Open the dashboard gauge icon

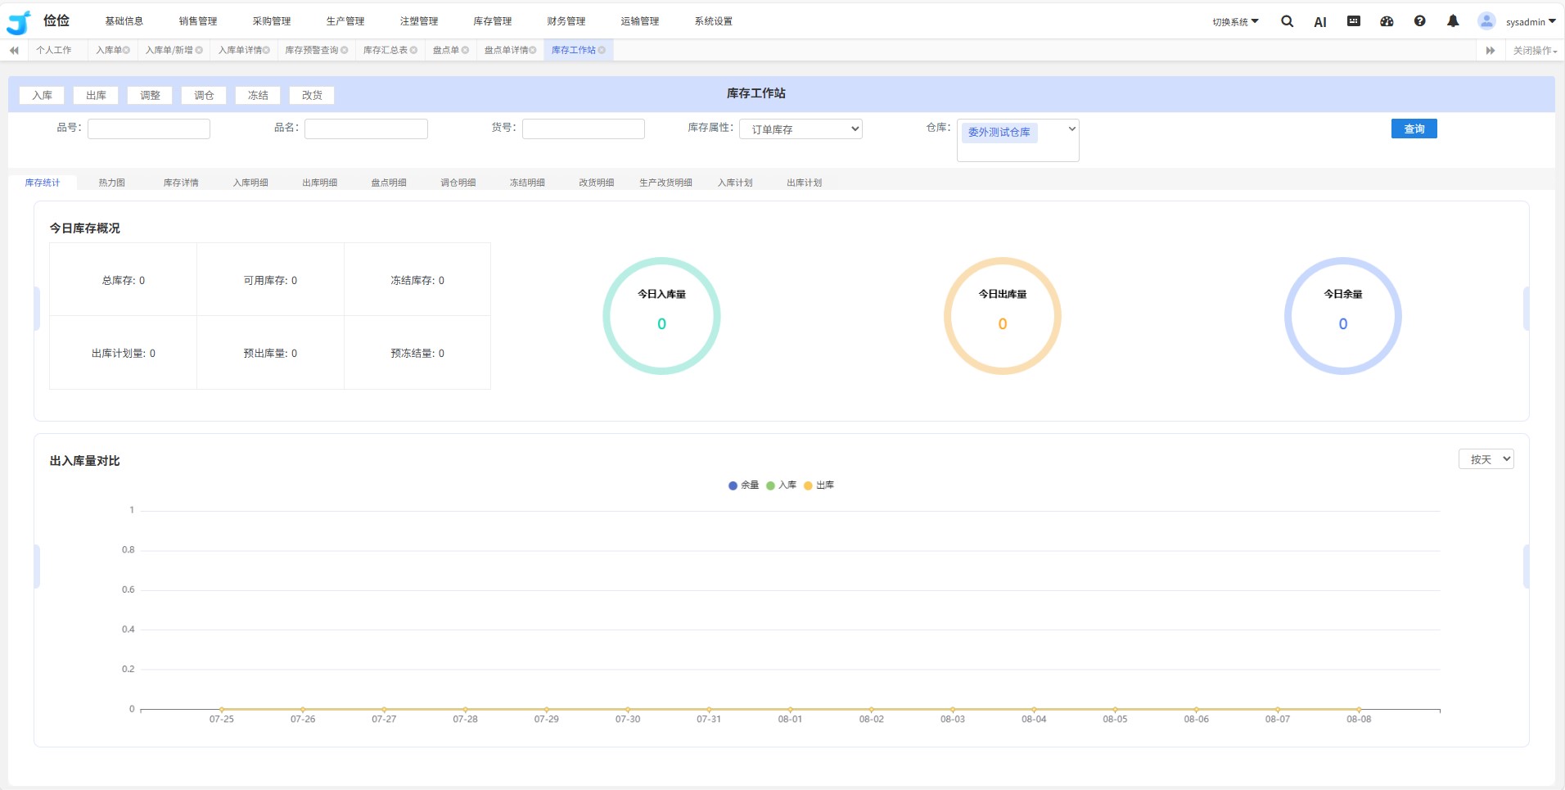tap(1387, 22)
